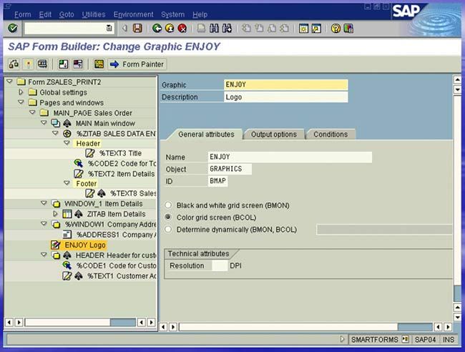This screenshot has width=465, height=352.
Task: Collapse the MAIN Main window node
Action: 44,122
